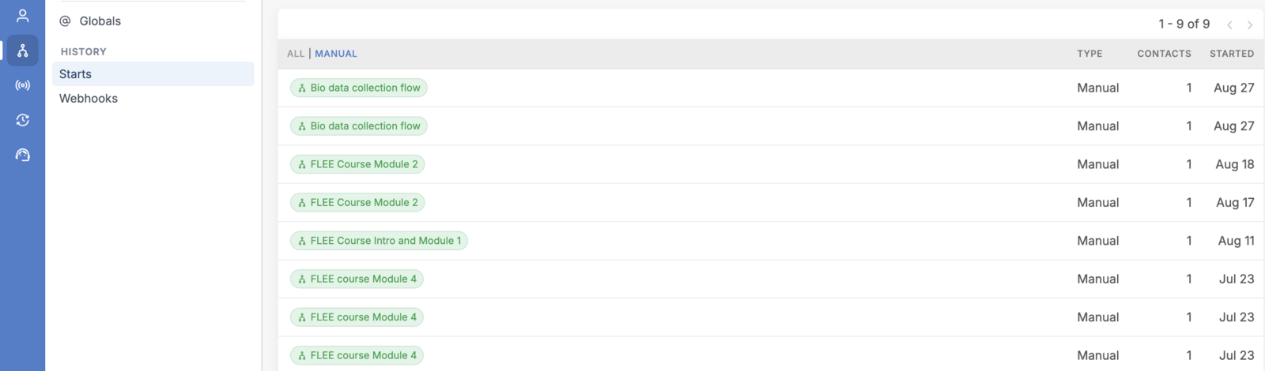Select Starts under History
The height and width of the screenshot is (371, 1265).
pos(153,74)
